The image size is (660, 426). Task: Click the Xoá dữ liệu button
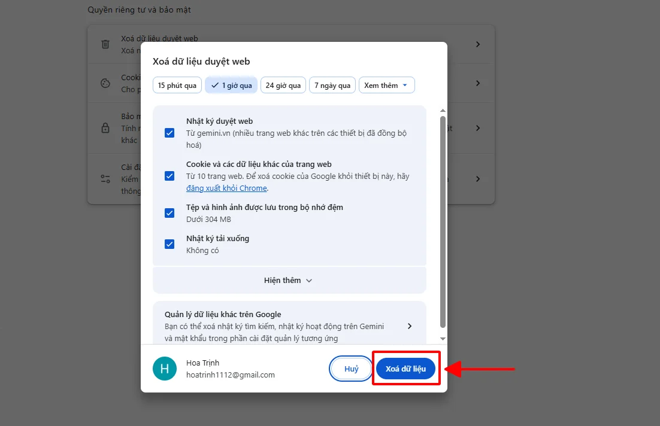click(x=405, y=369)
